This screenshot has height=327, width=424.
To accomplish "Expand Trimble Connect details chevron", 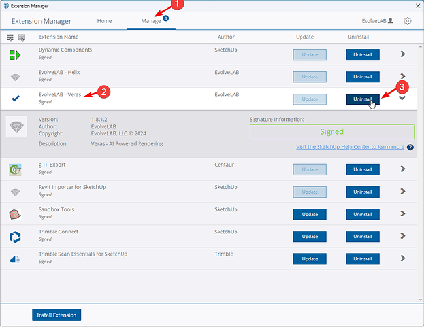I will point(402,236).
